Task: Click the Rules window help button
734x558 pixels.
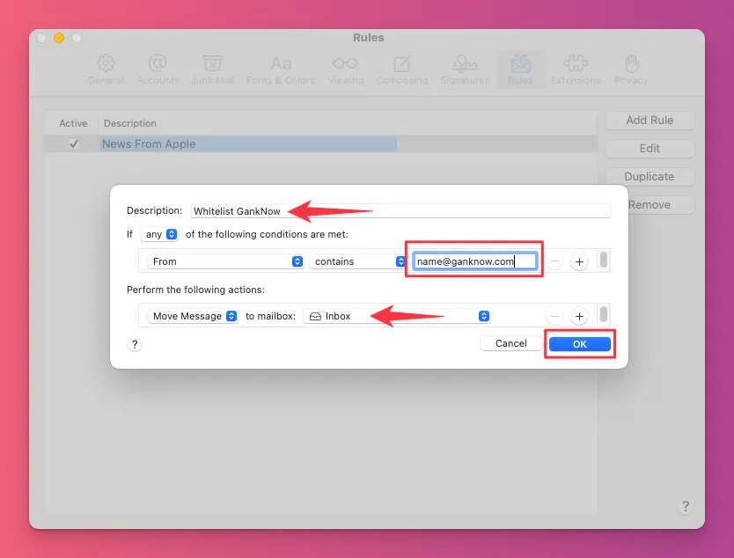Action: 686,506
